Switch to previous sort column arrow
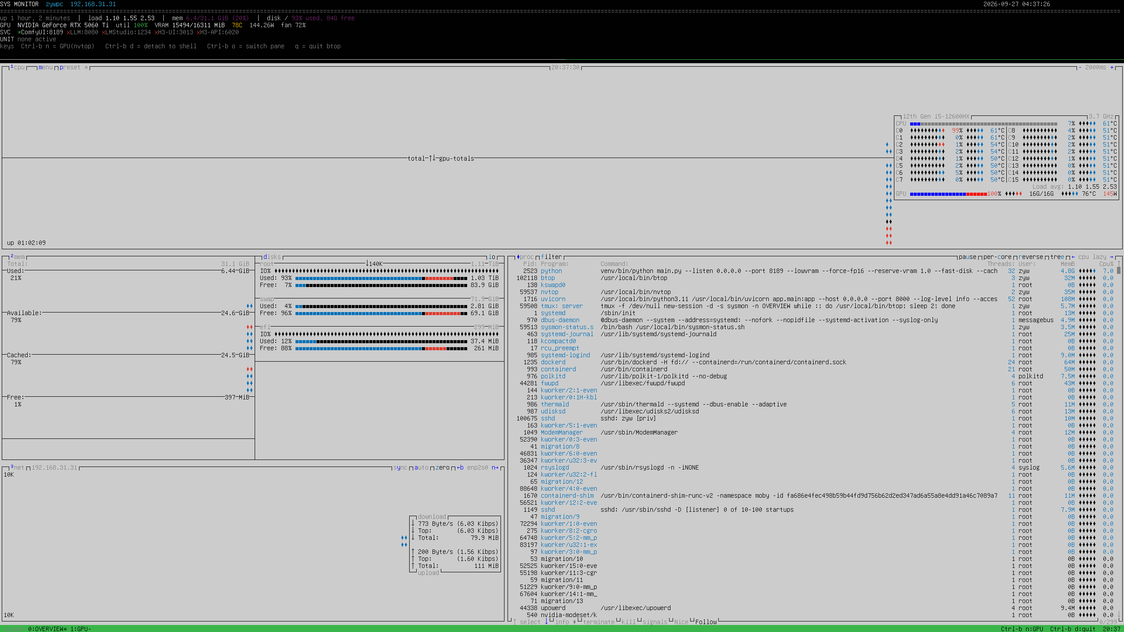This screenshot has width=1124, height=632. coord(1073,257)
